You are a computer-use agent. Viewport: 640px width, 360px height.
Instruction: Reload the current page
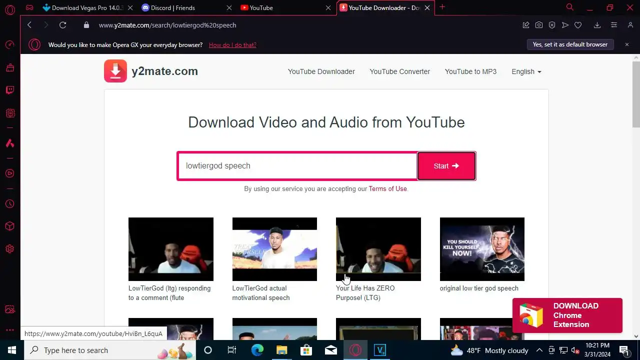click(x=62, y=25)
